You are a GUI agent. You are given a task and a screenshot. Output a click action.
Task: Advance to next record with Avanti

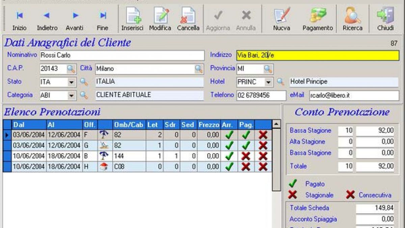[x=75, y=20]
